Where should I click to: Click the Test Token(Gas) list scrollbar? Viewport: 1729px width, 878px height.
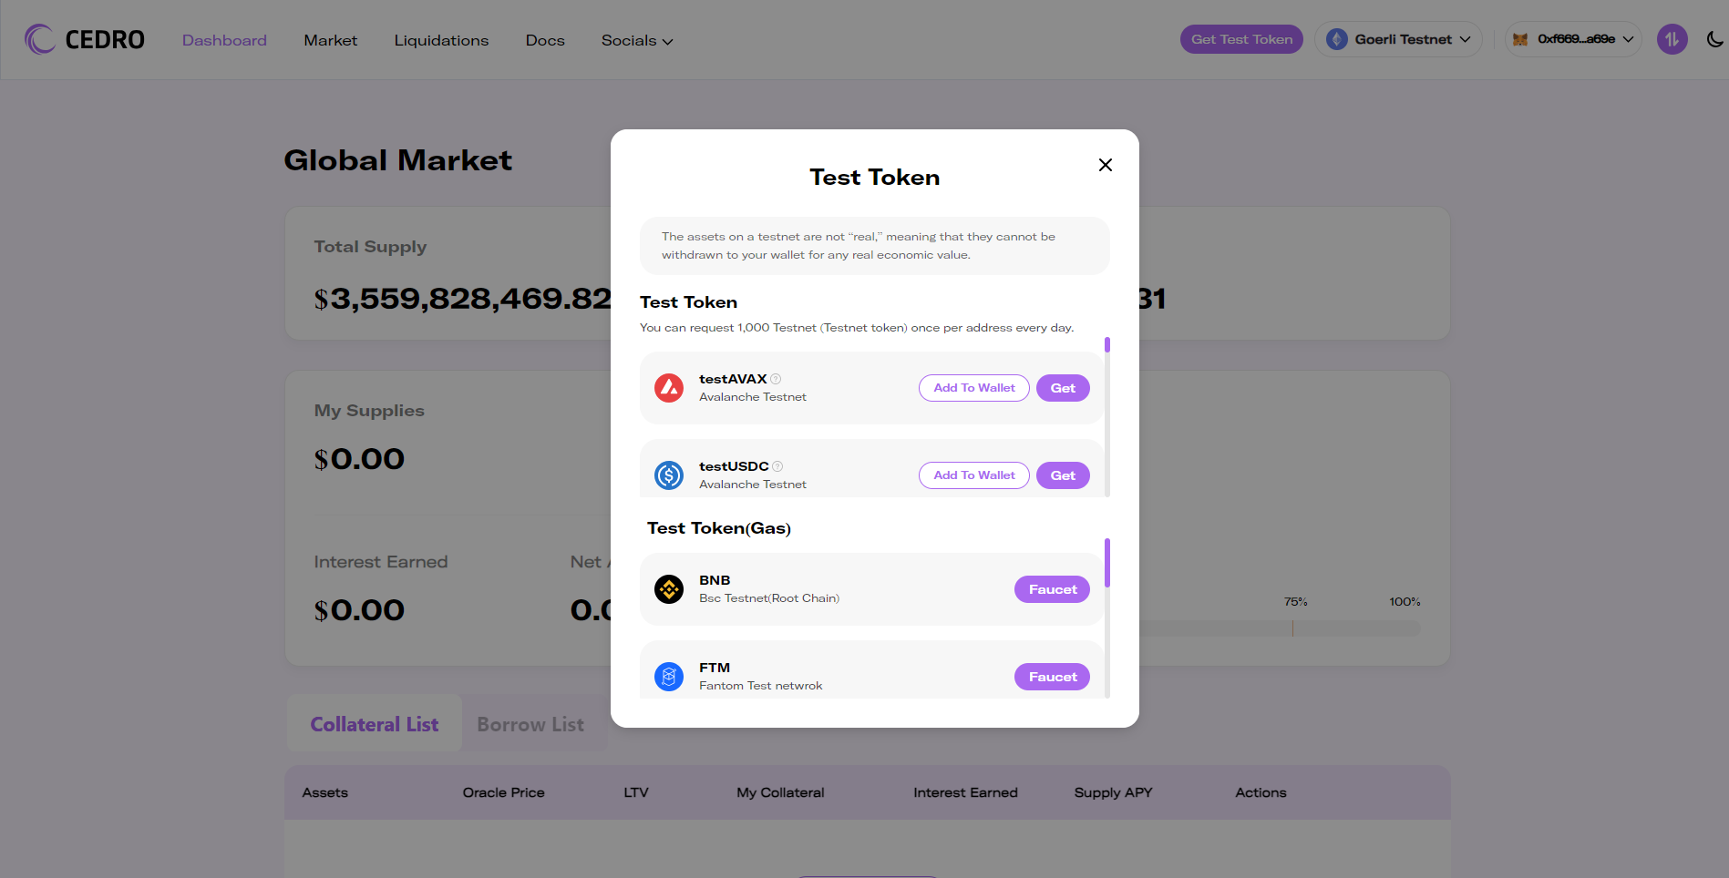[1107, 618]
